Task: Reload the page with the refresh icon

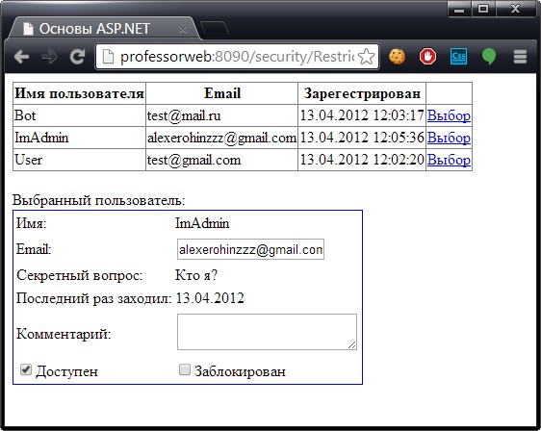Action: [x=77, y=56]
